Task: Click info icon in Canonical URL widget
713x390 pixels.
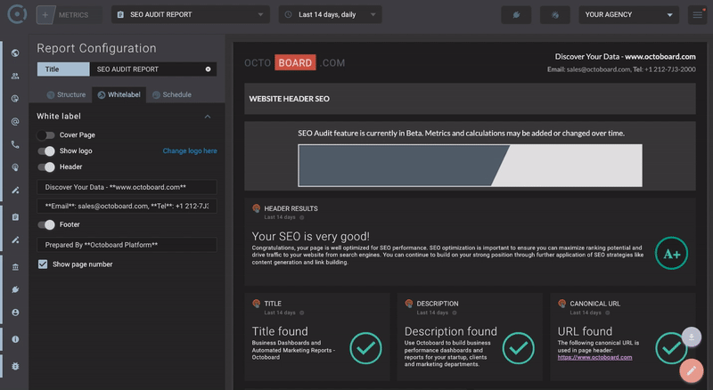Action: (x=608, y=313)
